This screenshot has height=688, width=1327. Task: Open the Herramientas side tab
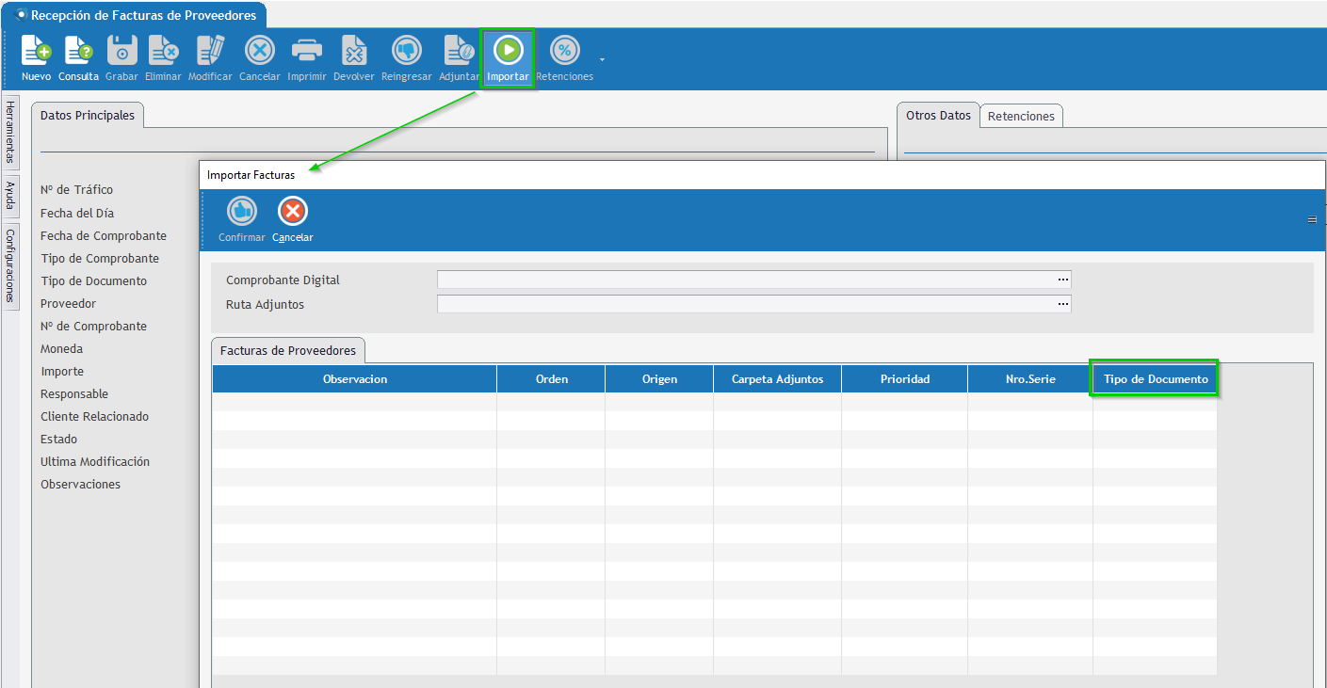(10, 132)
